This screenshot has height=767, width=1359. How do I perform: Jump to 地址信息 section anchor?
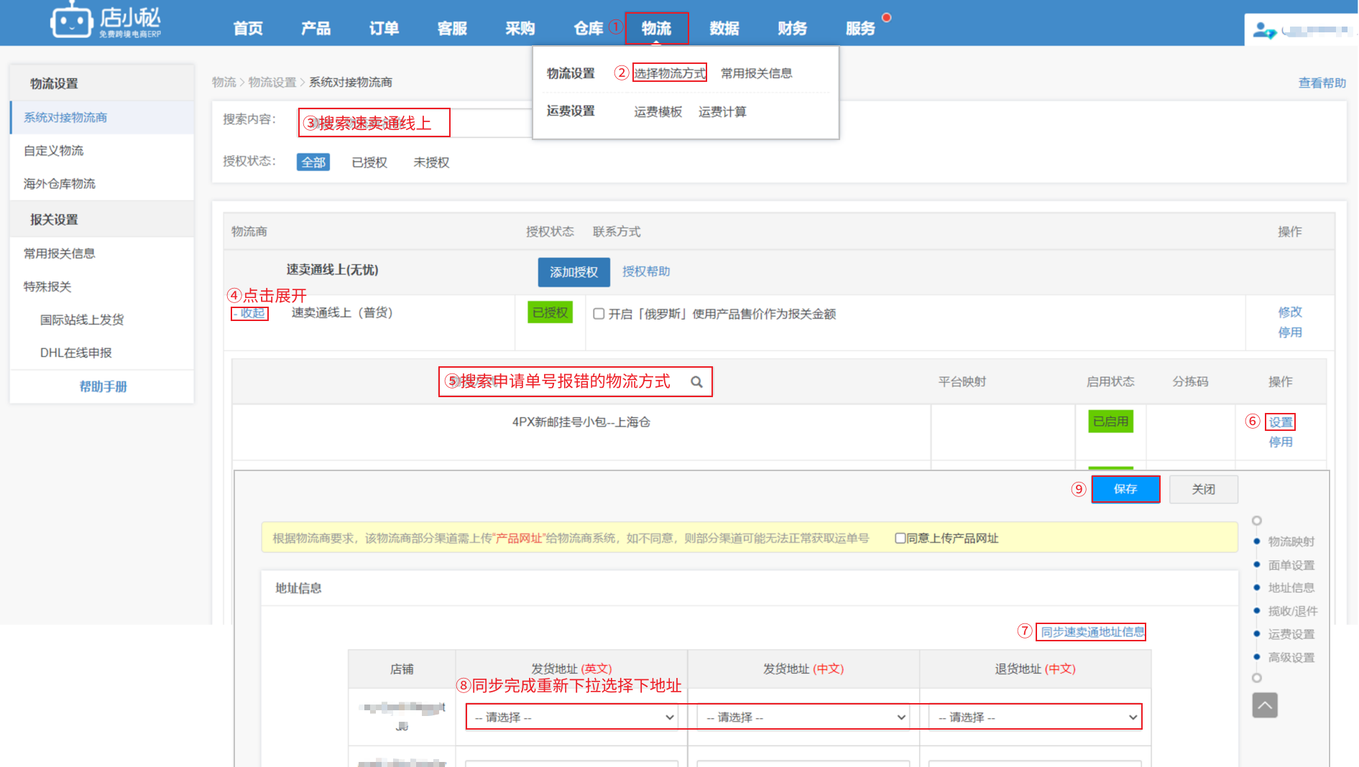pyautogui.click(x=1291, y=587)
